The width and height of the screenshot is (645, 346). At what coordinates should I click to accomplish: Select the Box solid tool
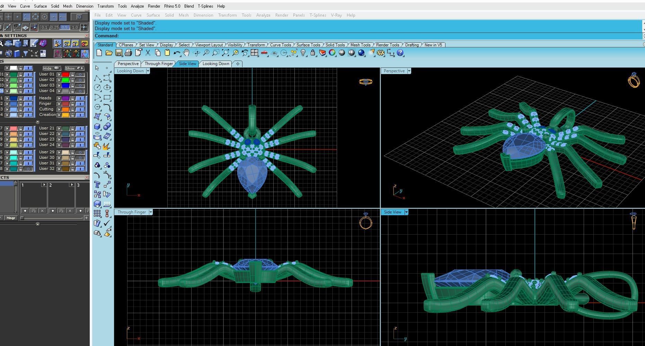click(97, 126)
